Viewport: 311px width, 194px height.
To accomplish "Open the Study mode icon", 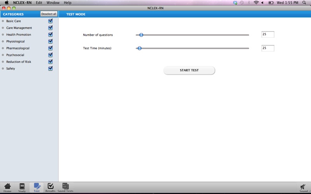I will click(22, 188).
